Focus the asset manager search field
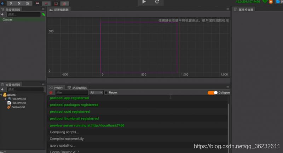 click(x=25, y=89)
